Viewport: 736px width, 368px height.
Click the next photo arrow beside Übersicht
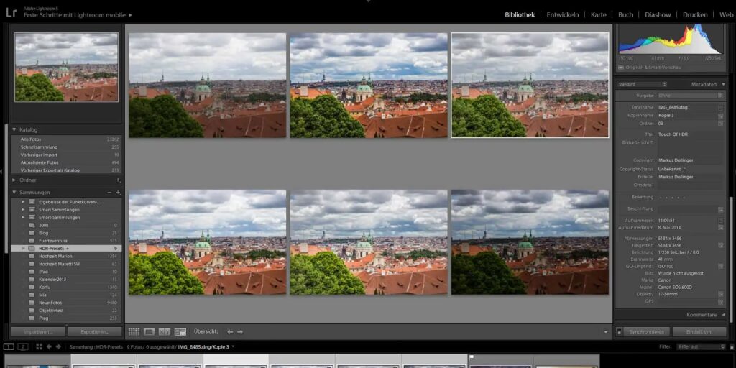tap(240, 331)
